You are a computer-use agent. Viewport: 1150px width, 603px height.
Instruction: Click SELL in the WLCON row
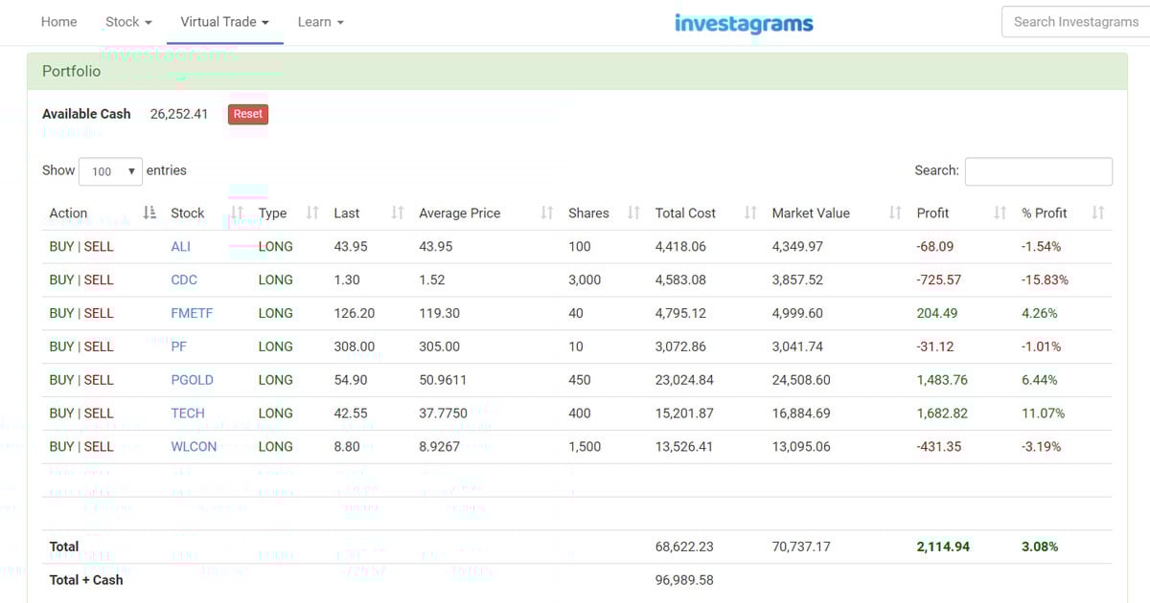click(x=99, y=447)
